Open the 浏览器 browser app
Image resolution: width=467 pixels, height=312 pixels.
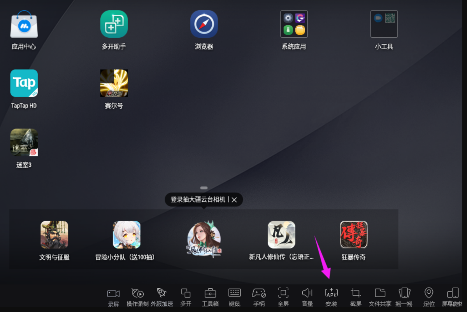click(x=204, y=24)
